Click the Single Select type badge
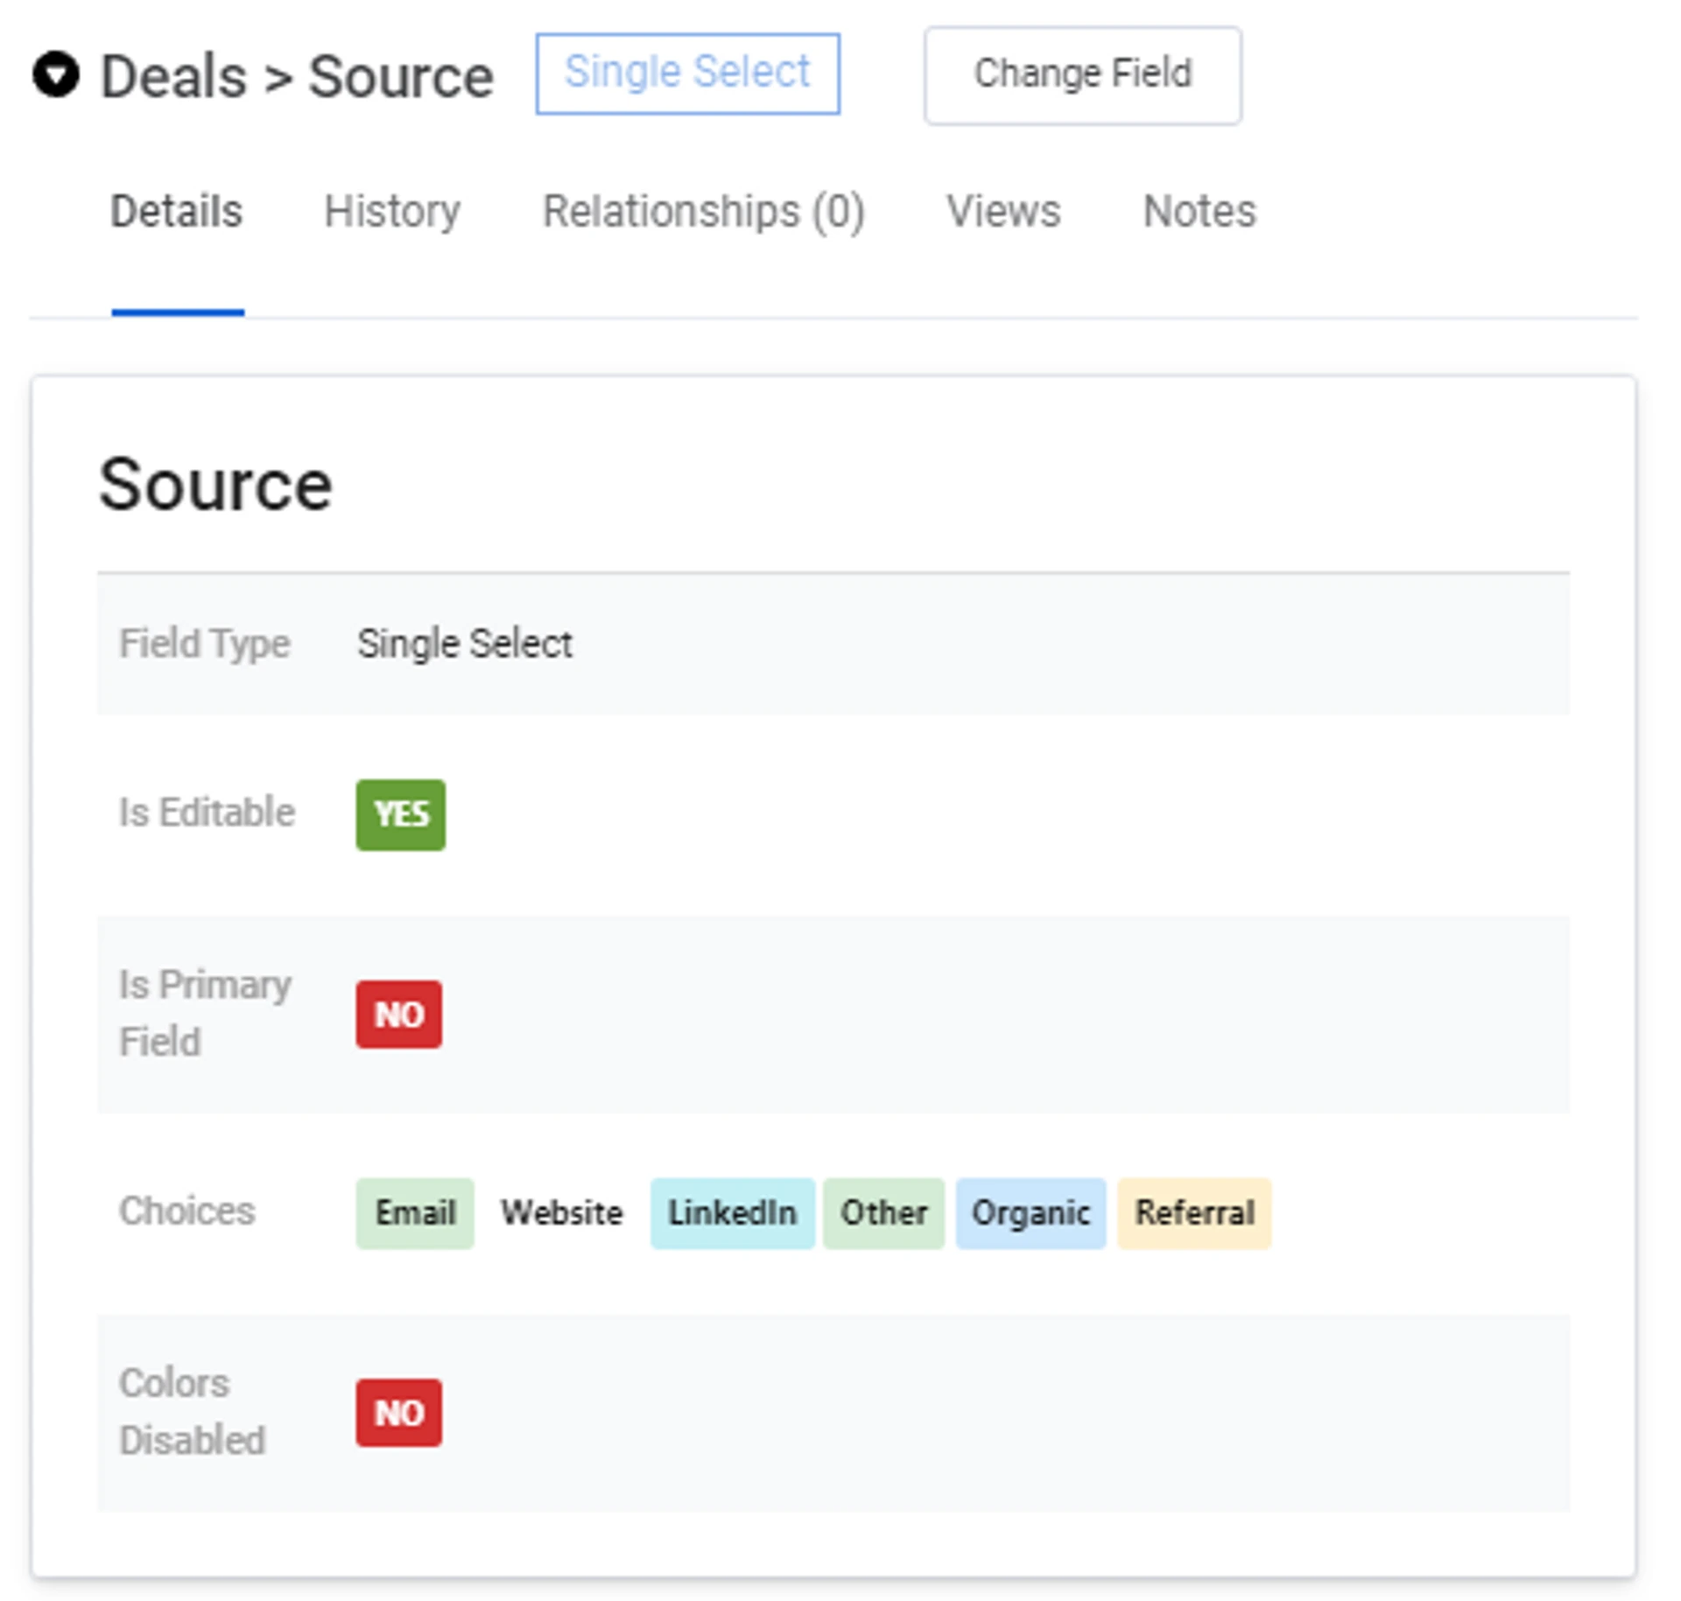 pyautogui.click(x=687, y=74)
